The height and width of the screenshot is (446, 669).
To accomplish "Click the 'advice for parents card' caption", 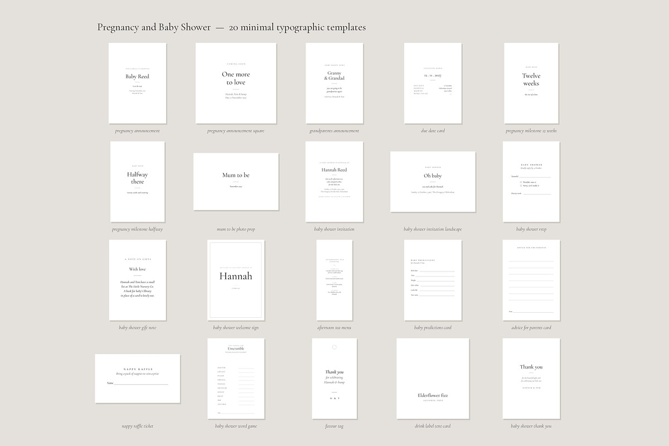I will pos(531,328).
